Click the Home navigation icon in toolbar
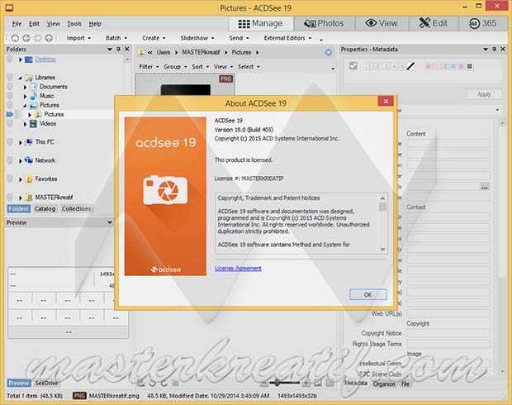 15,38
